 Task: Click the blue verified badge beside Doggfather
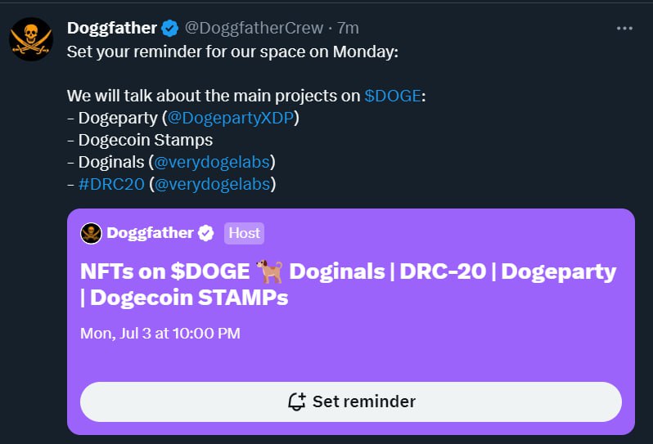[170, 29]
